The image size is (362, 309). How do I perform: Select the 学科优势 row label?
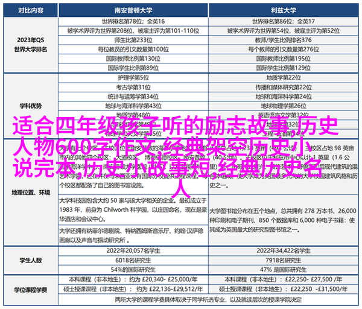[31, 106]
